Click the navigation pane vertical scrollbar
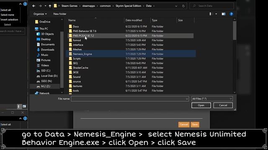This screenshot has height=150, width=268. coord(62,60)
